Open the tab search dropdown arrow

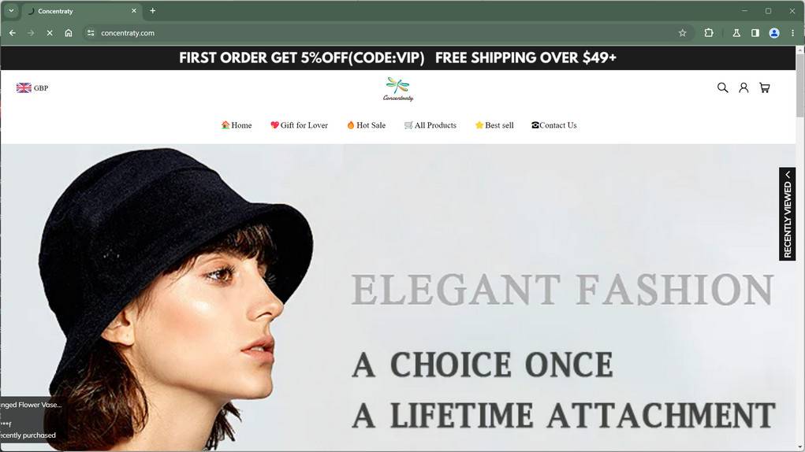pos(11,11)
